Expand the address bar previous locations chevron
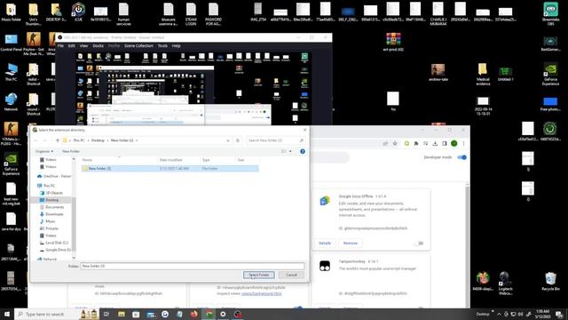This screenshot has width=568, height=320. (x=228, y=140)
